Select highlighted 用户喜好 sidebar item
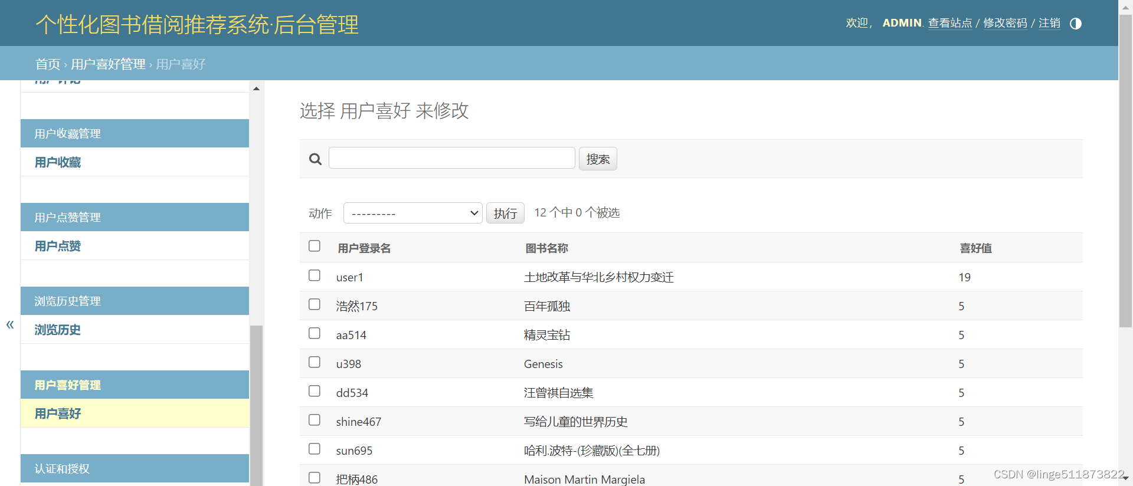The width and height of the screenshot is (1133, 486). tap(58, 413)
